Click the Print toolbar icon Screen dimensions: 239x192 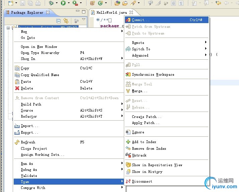38,3
